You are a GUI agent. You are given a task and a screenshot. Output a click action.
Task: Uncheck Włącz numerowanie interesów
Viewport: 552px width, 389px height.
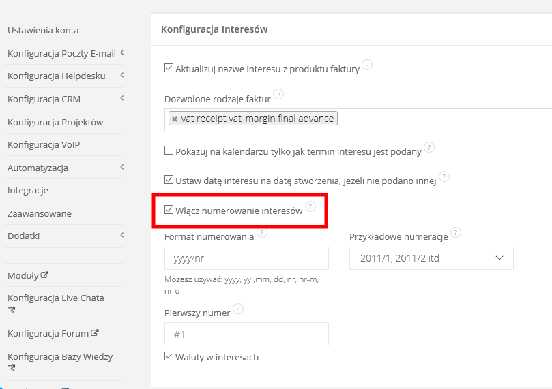point(169,211)
